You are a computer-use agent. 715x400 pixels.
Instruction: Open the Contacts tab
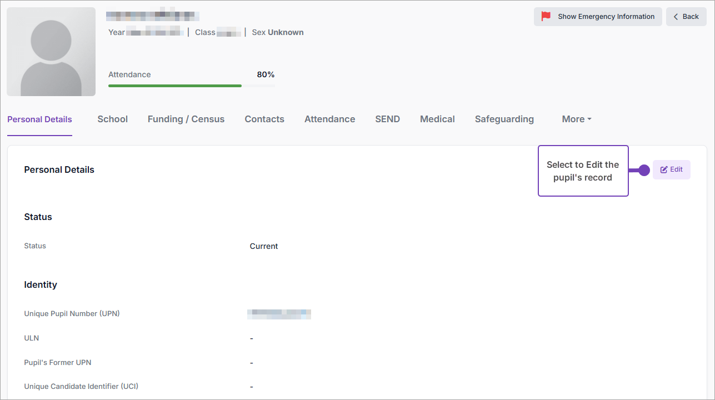[x=264, y=119]
